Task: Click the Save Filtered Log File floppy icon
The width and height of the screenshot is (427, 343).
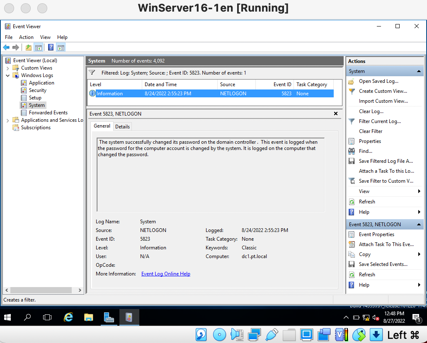Action: click(352, 161)
